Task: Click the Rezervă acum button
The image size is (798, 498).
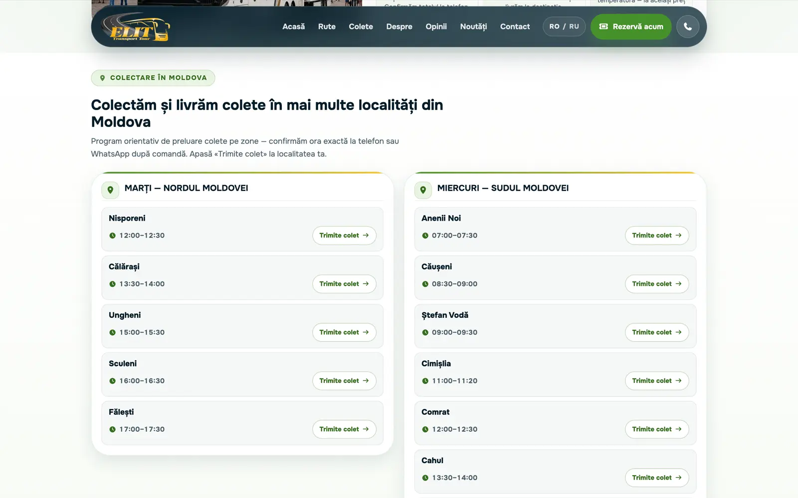Action: [631, 26]
